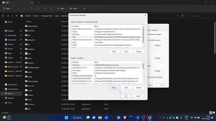Click the Search bin input field
The image size is (216, 121).
pos(200,16)
